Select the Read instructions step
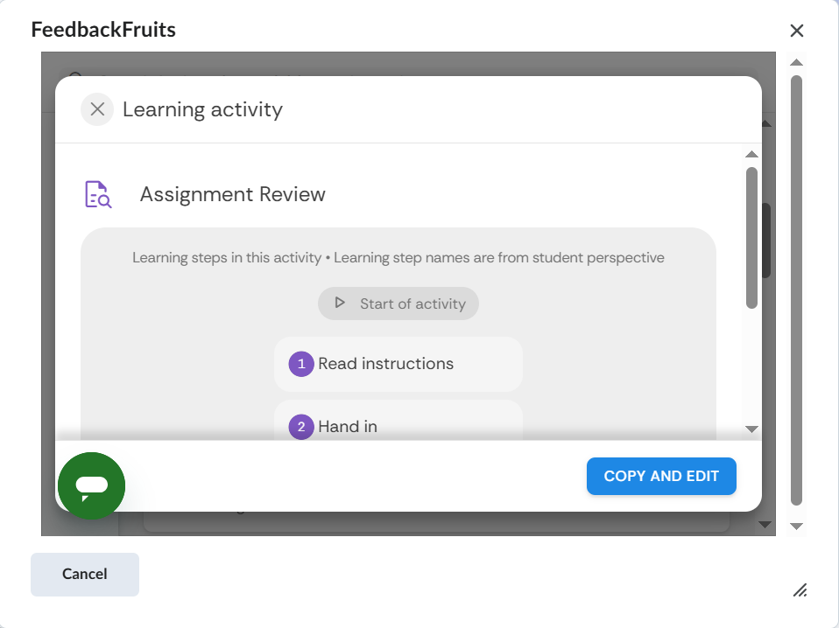 tap(398, 364)
